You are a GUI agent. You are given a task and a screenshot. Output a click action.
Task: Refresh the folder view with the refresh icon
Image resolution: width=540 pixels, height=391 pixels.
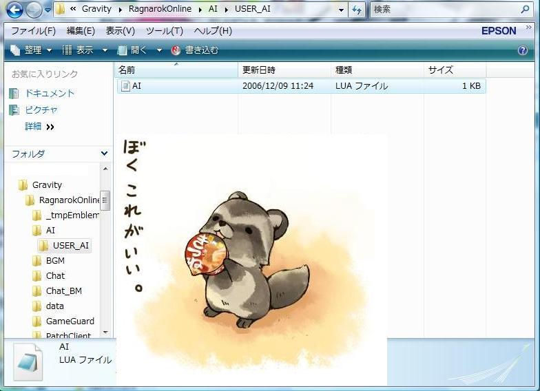[357, 10]
